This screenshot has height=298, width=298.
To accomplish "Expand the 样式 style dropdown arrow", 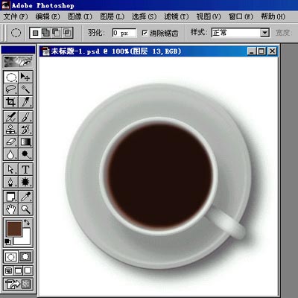I will 264,33.
